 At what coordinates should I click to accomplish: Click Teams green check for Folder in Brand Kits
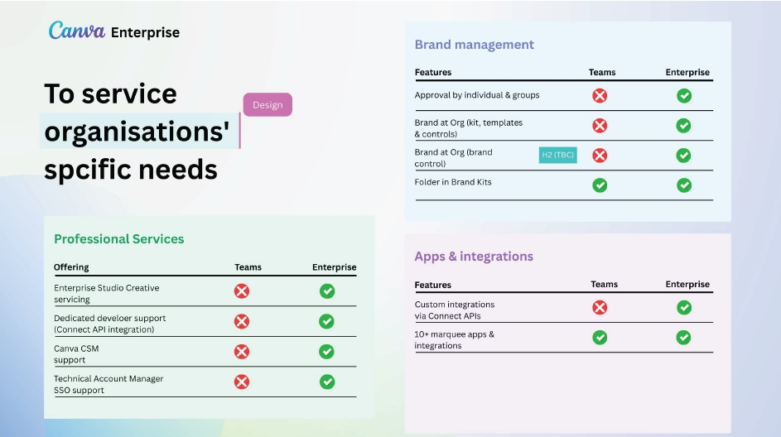point(600,185)
